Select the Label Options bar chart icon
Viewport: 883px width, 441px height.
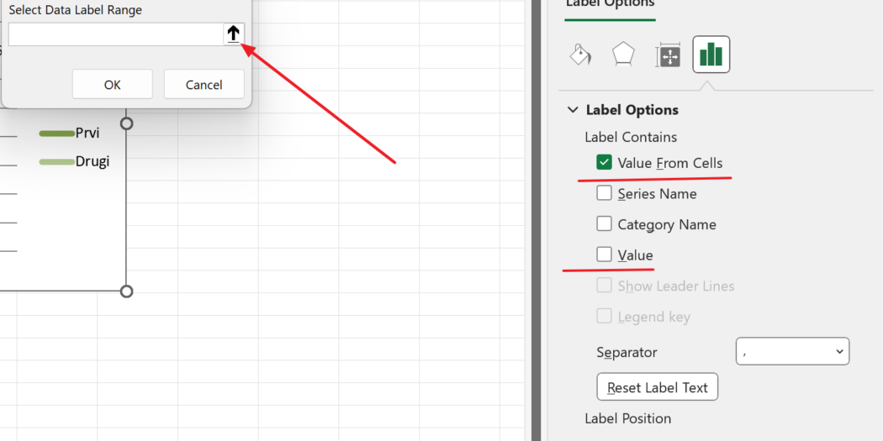(x=711, y=55)
